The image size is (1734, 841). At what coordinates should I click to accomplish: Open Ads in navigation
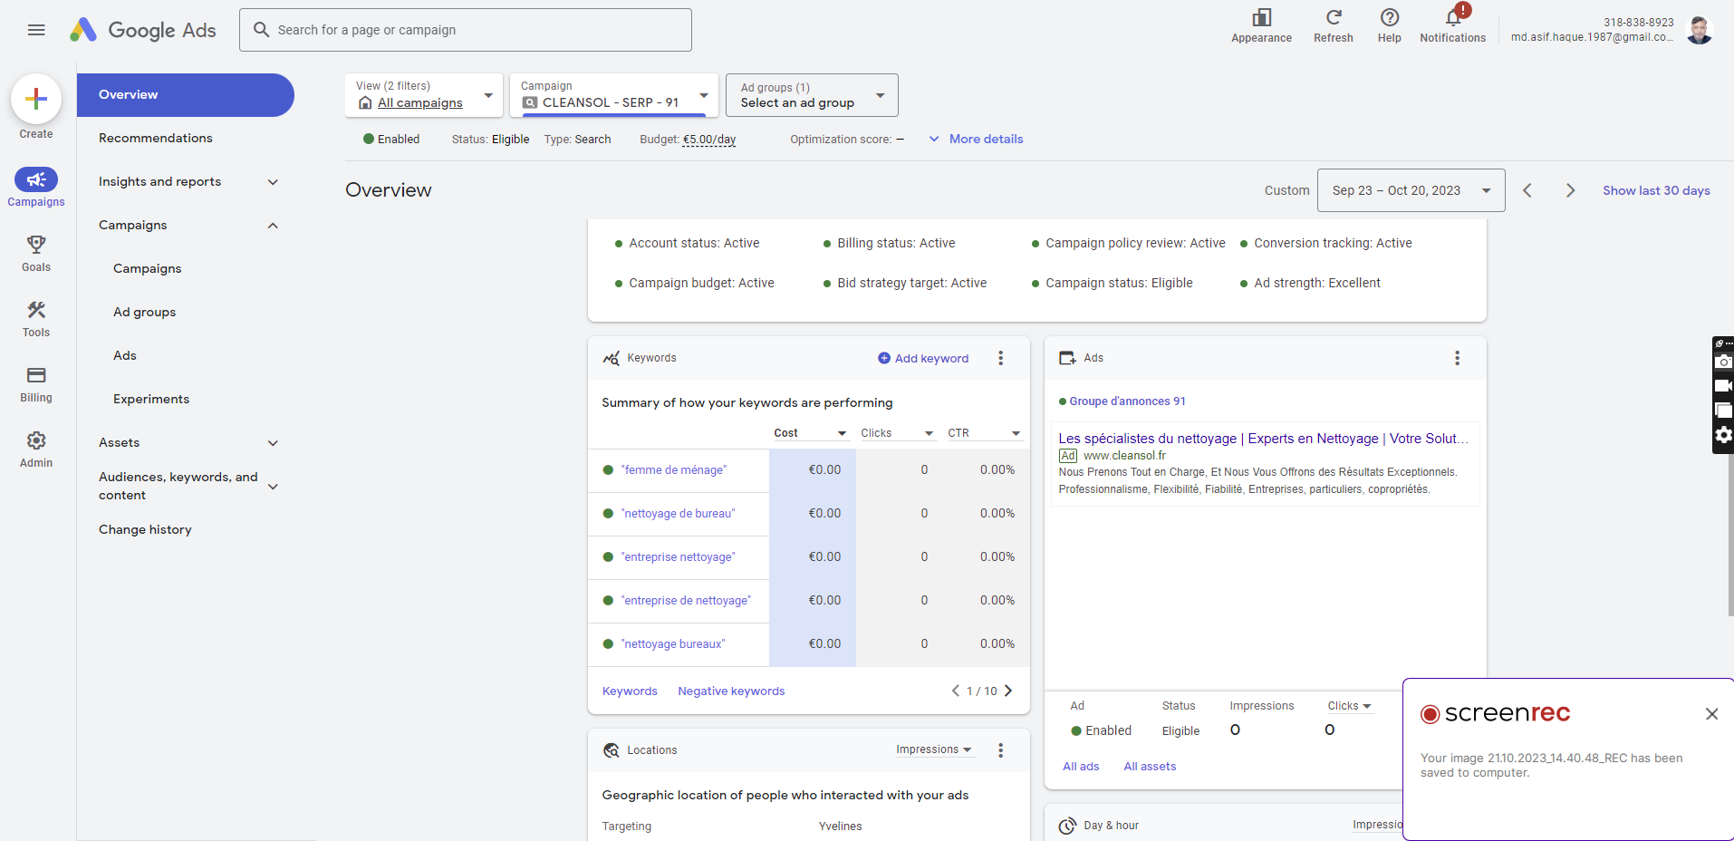125,355
